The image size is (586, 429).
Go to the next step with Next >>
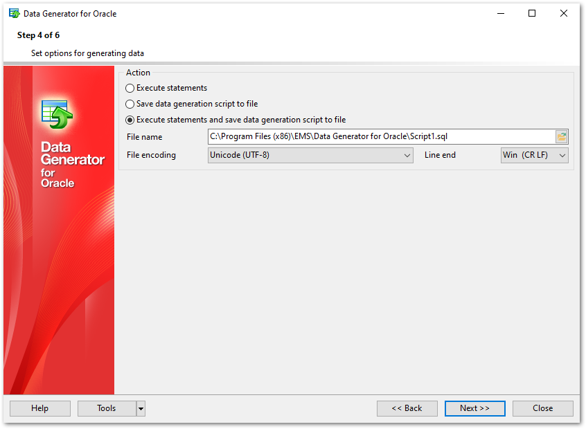click(x=474, y=409)
